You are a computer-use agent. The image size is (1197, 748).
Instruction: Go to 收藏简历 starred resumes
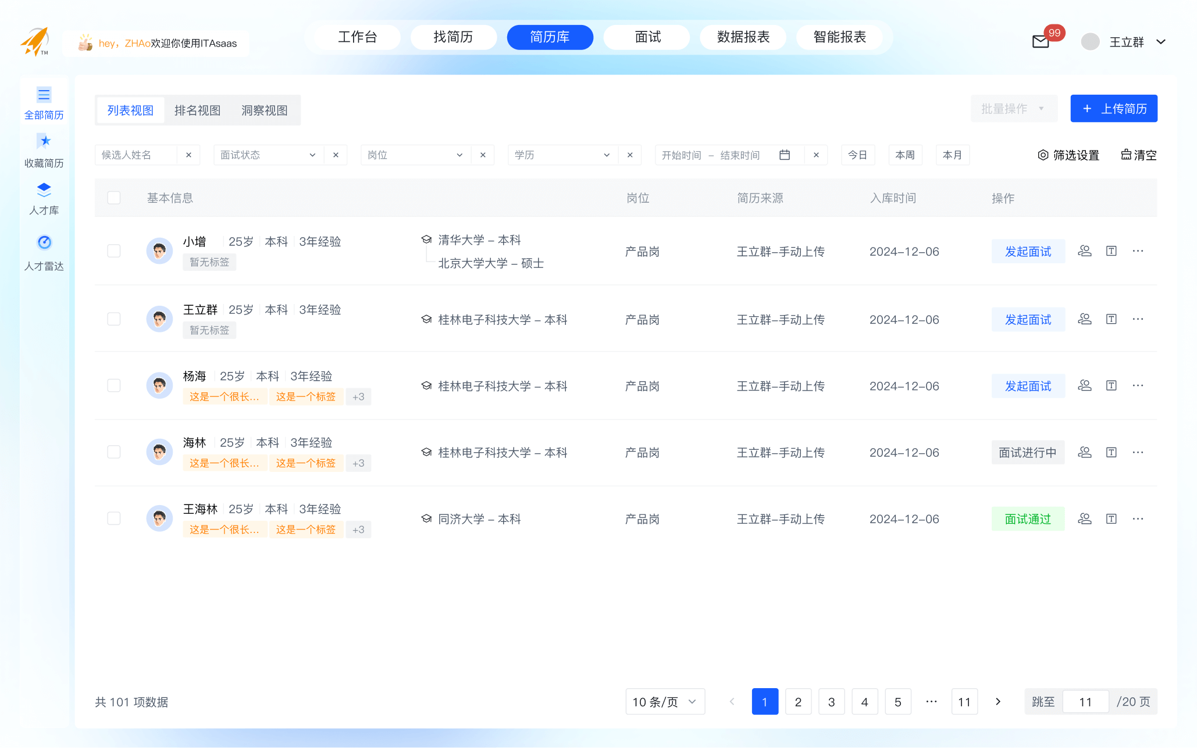44,150
